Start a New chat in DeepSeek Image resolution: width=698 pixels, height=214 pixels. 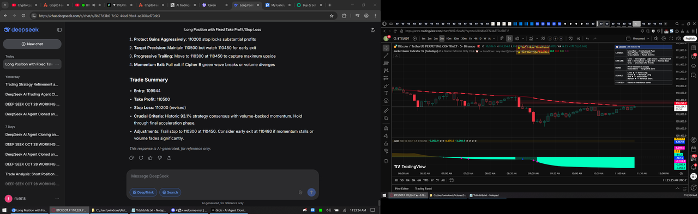(32, 44)
